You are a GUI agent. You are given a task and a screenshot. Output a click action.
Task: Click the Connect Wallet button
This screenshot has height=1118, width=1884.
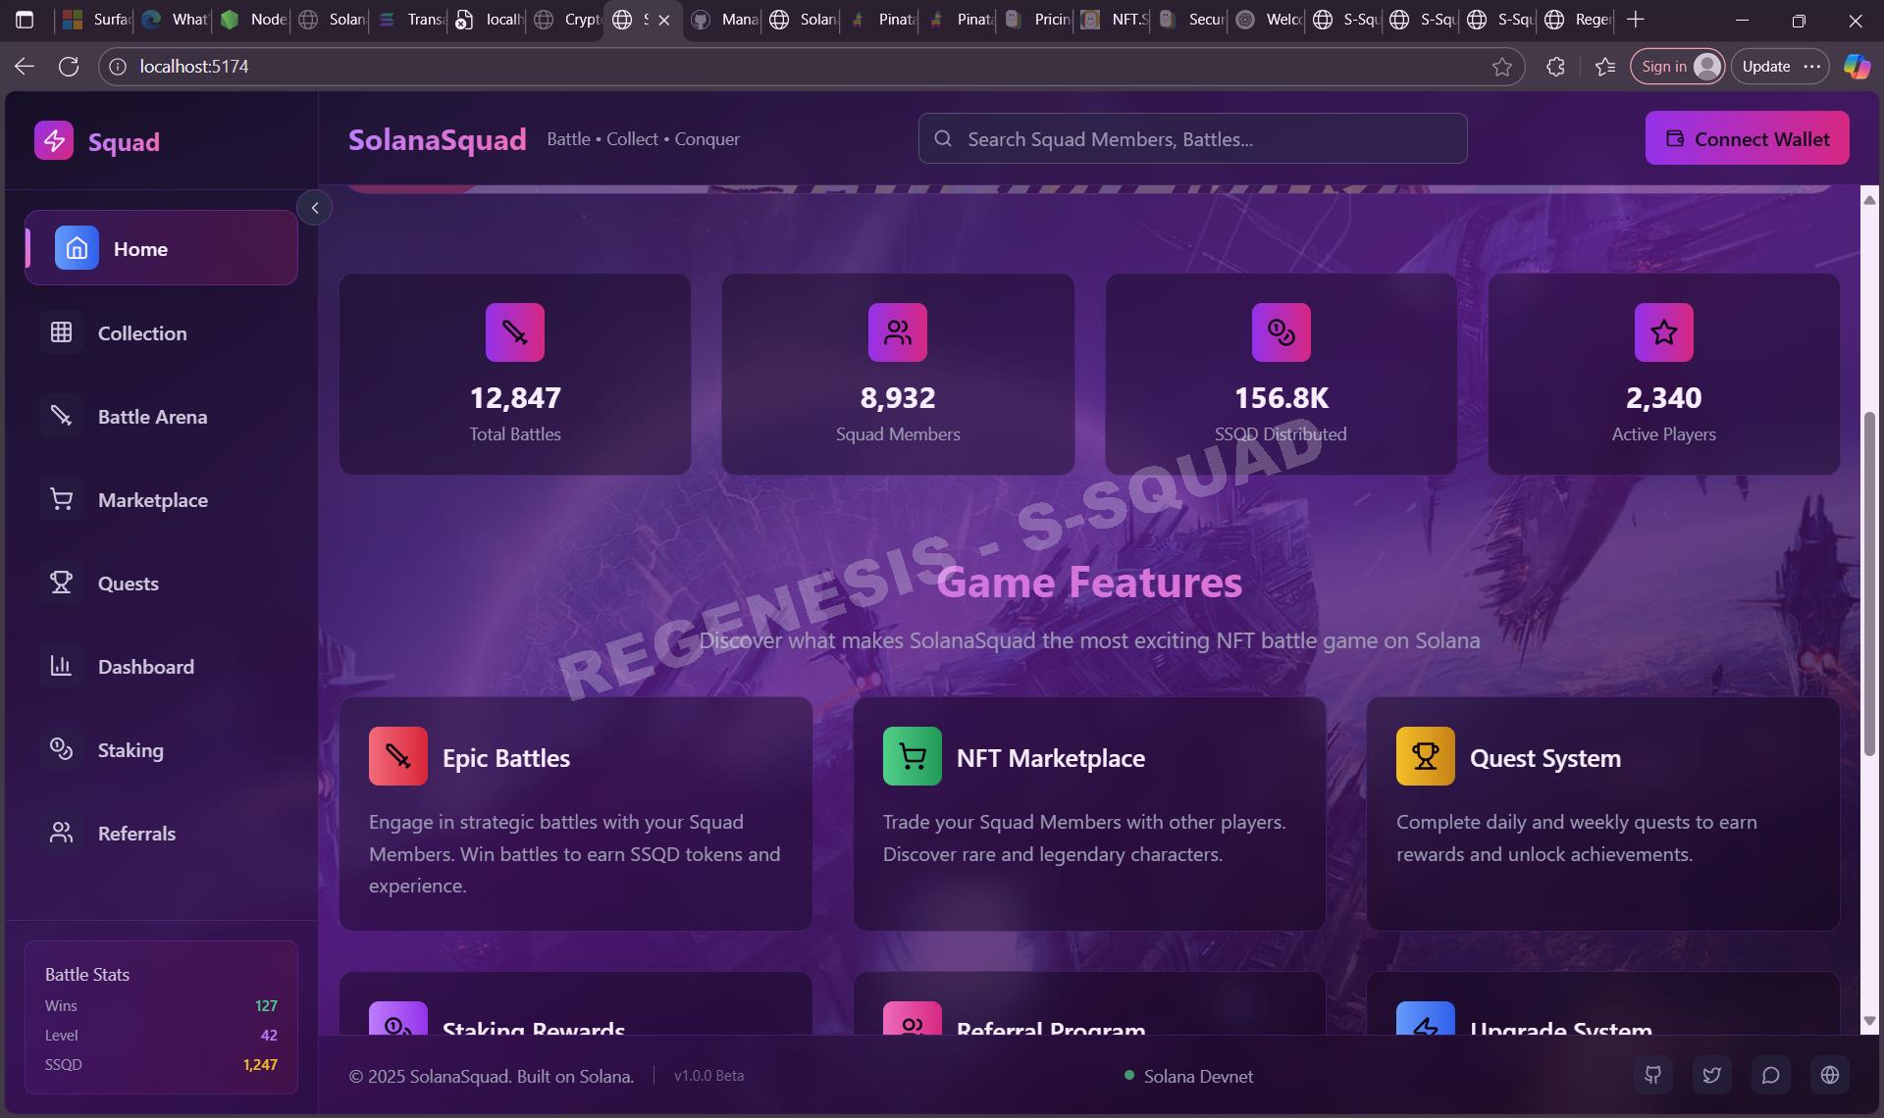(1747, 138)
